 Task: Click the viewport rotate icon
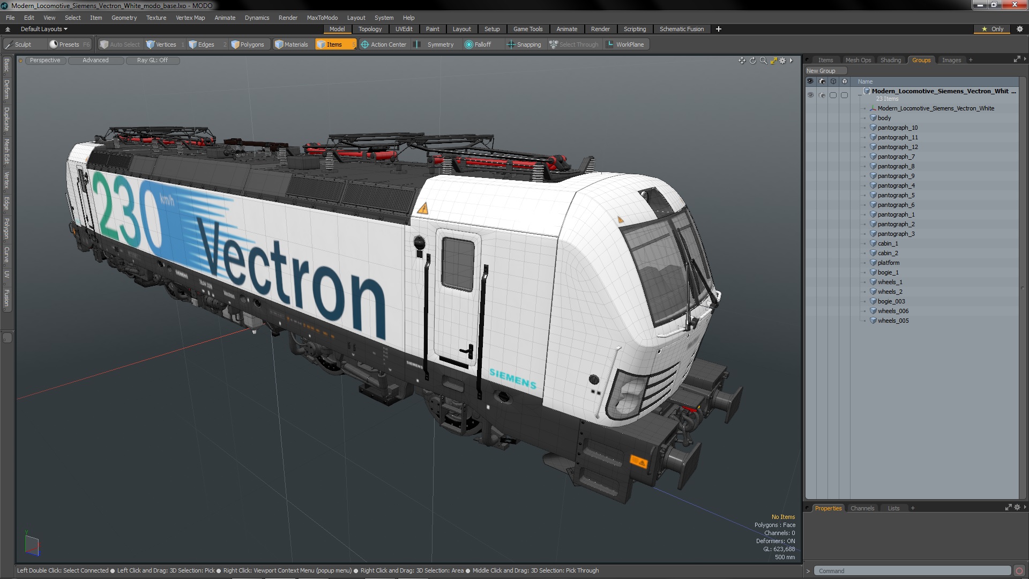(752, 61)
